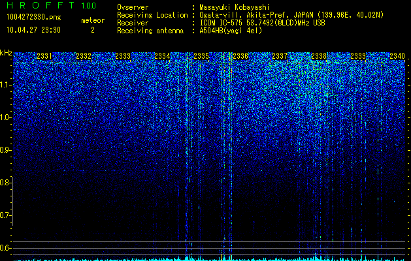Click the 2336 time marker
This screenshot has width=411, height=261.
pyautogui.click(x=240, y=56)
